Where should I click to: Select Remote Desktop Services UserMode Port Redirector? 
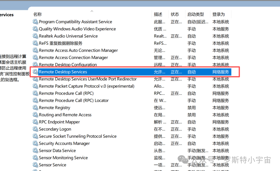point(88,79)
